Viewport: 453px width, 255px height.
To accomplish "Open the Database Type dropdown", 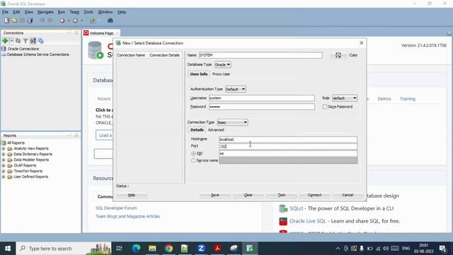I will [222, 64].
